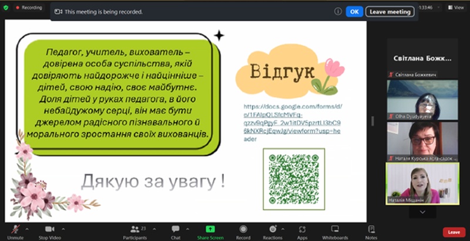The image size is (470, 241).
Task: Open recording info icon
Action: (338, 11)
